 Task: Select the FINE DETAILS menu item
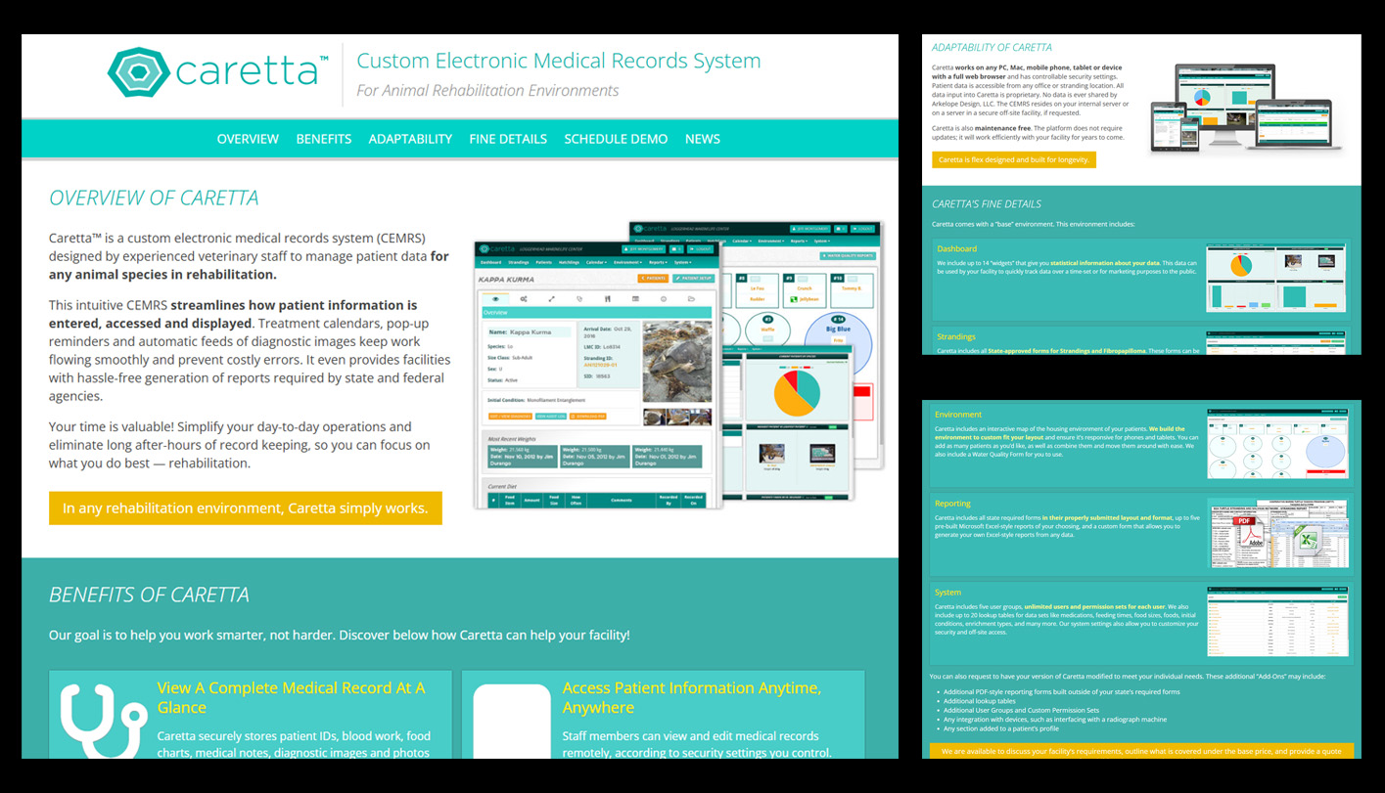coord(508,139)
